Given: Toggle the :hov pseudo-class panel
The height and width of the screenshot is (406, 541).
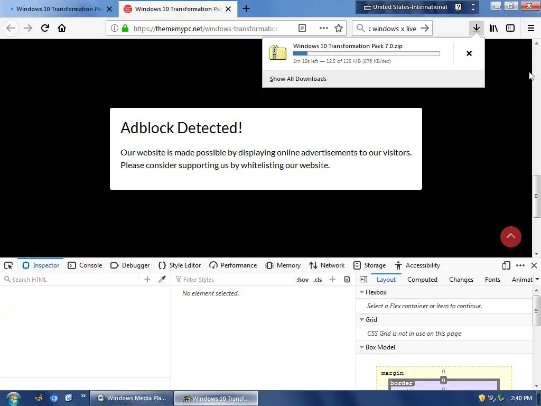Looking at the screenshot, I should (302, 280).
